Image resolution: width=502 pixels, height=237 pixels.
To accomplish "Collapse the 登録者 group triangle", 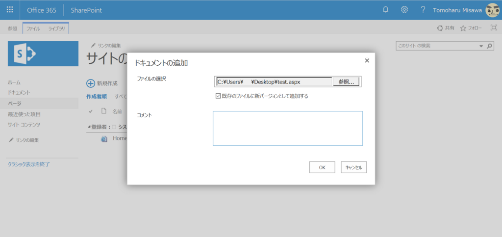I will 89,127.
